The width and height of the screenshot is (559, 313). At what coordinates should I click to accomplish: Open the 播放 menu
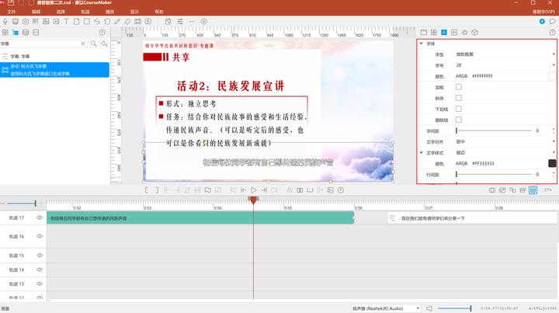[x=109, y=12]
